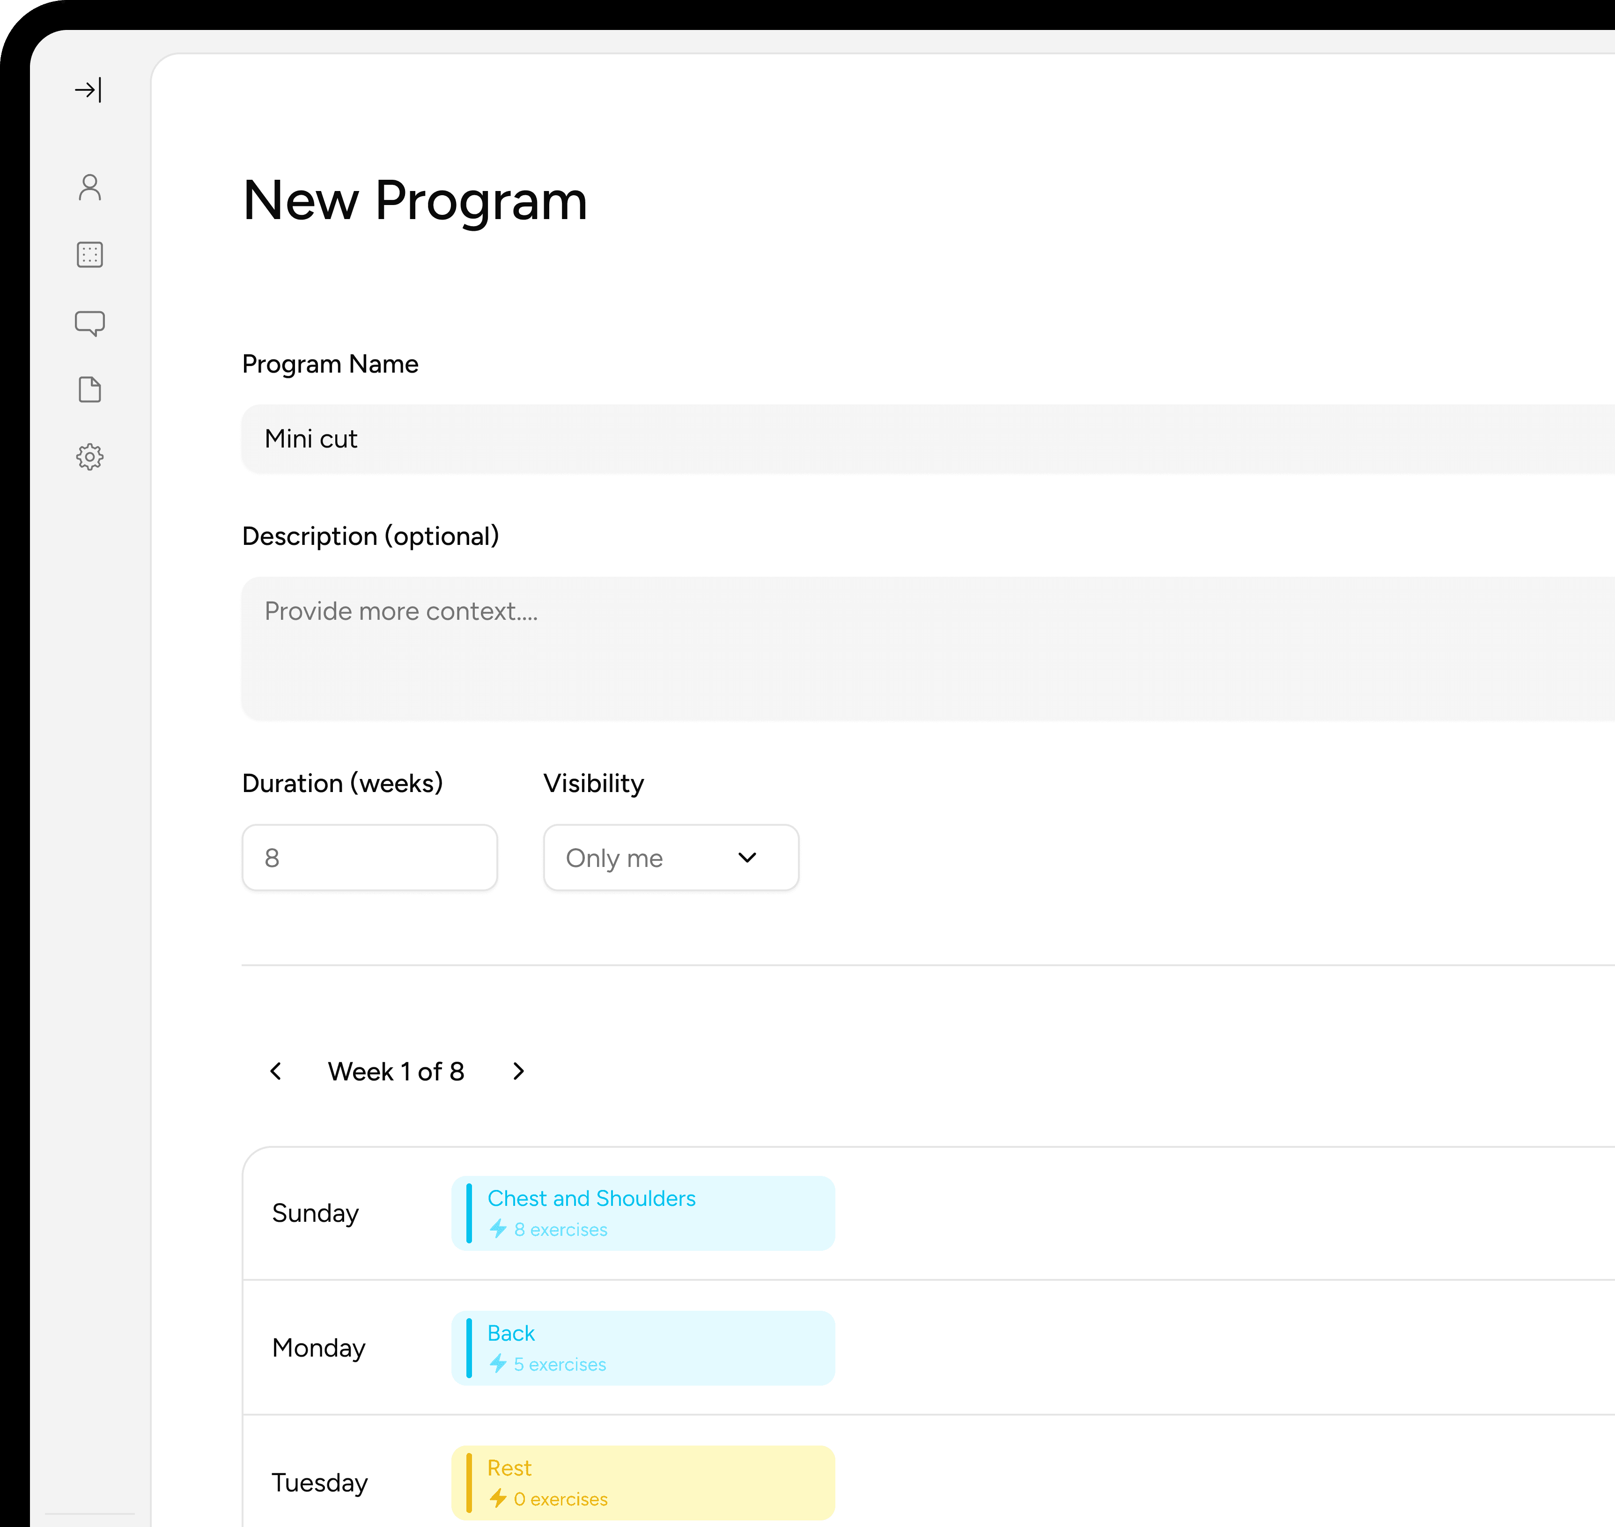Open the Back workout on Monday
1615x1527 pixels.
click(643, 1348)
